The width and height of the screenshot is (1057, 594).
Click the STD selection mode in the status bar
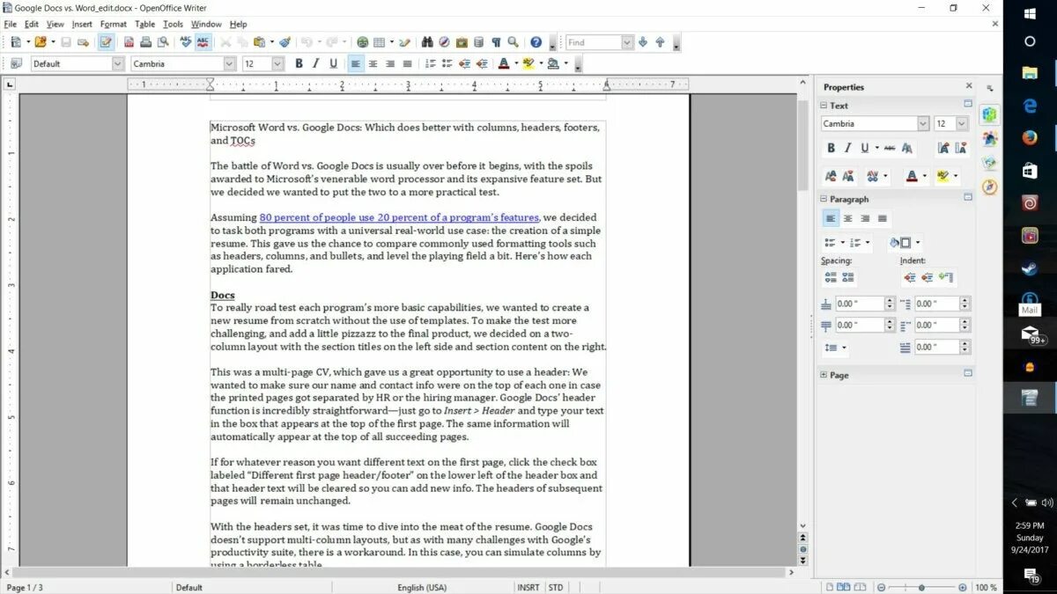pyautogui.click(x=556, y=587)
